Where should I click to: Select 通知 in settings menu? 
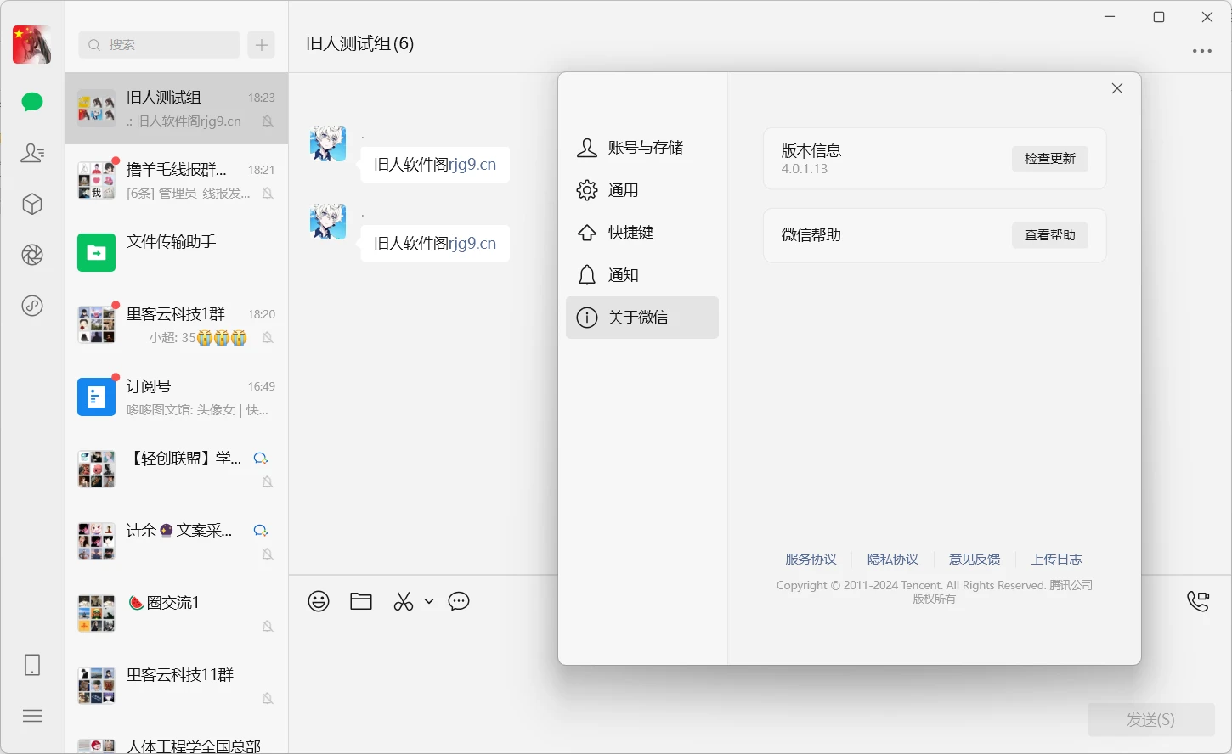coord(642,275)
